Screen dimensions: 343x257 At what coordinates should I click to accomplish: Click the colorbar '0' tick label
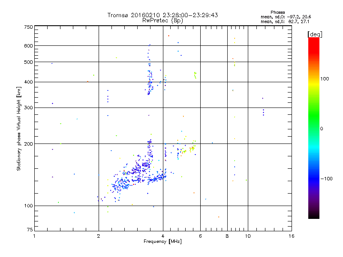point(322,129)
